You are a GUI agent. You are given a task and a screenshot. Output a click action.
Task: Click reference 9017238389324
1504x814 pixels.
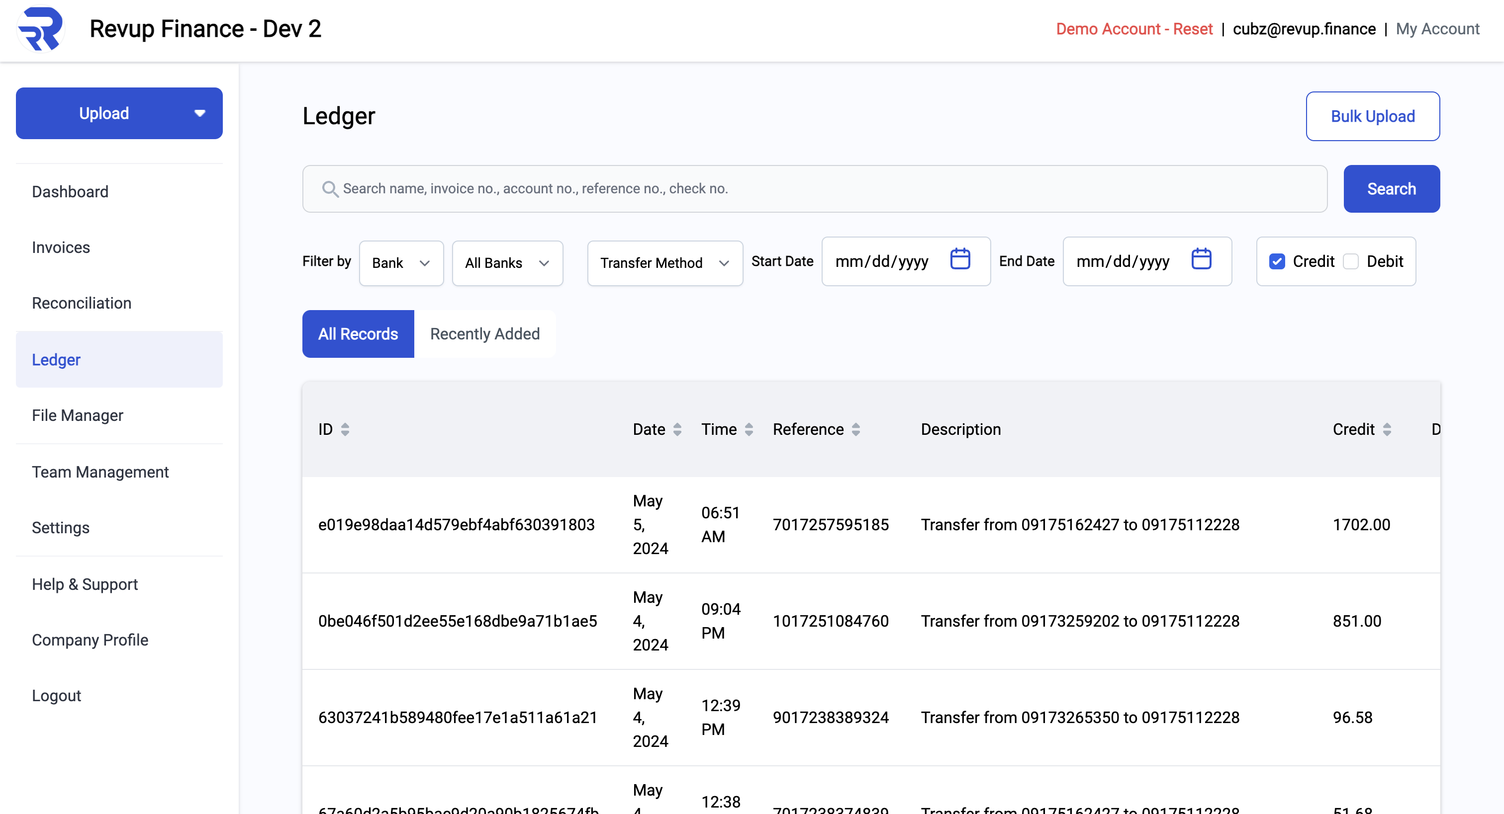831,717
